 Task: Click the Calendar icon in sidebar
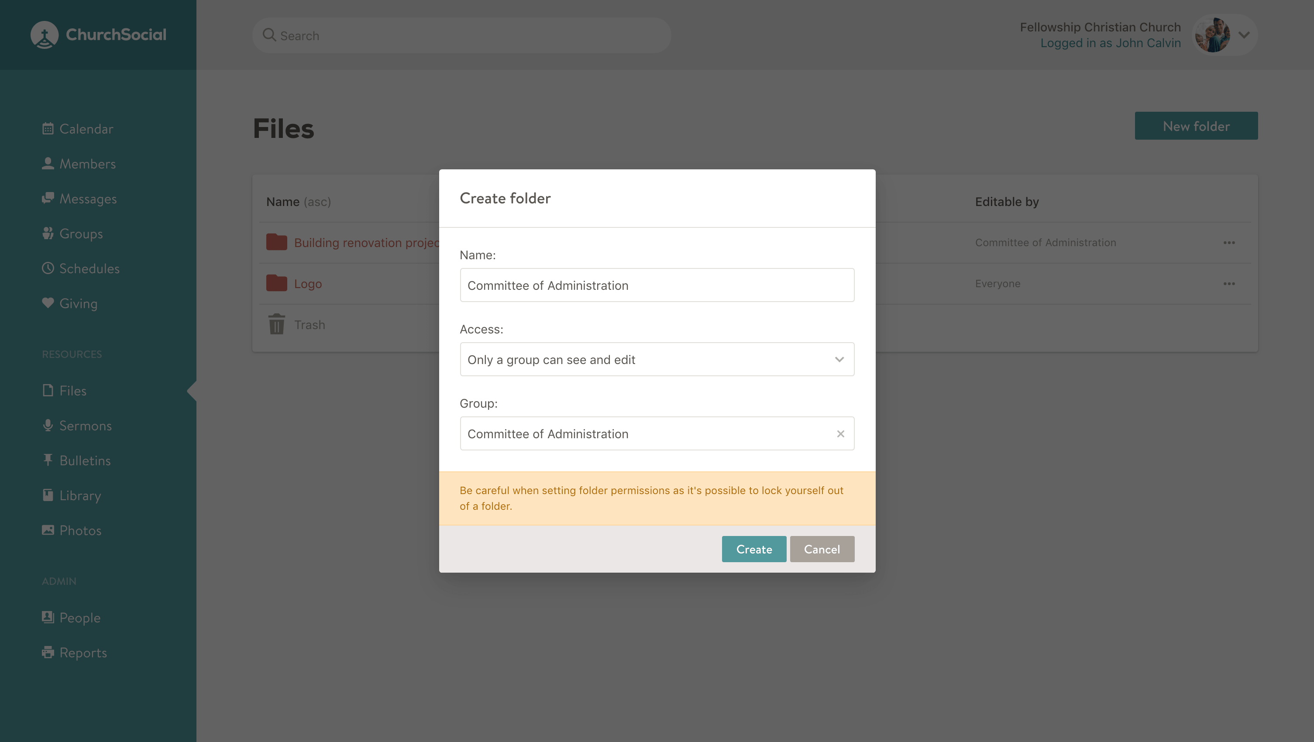(x=48, y=128)
